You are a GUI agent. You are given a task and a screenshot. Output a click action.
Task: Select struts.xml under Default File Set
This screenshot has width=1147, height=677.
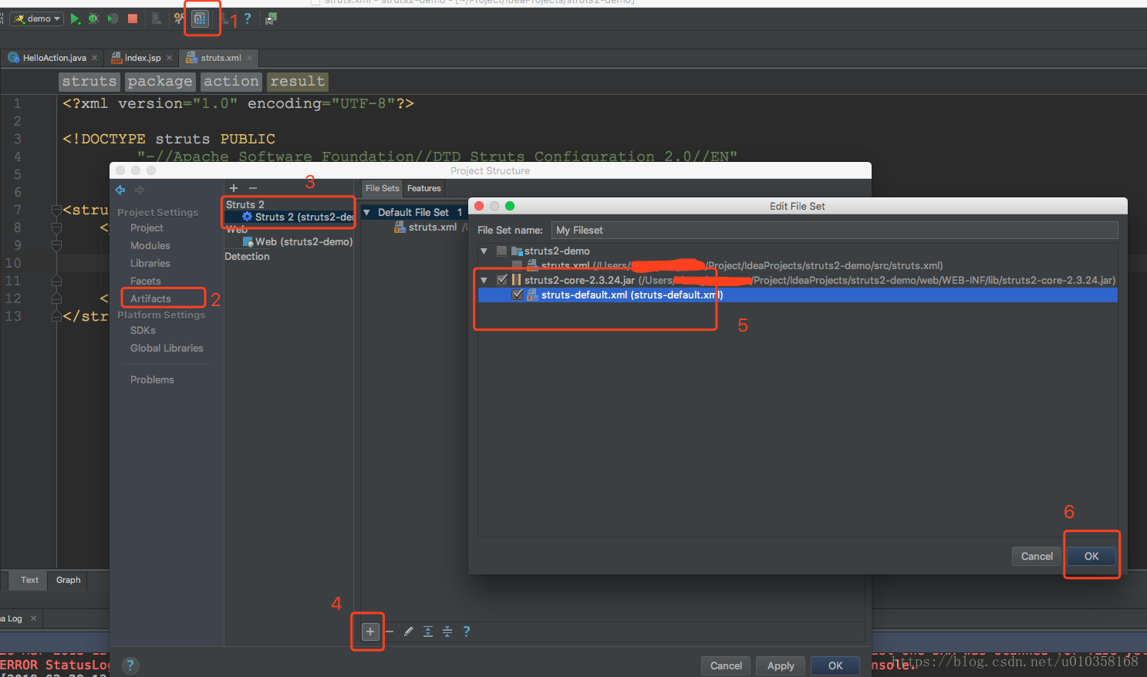(x=433, y=227)
